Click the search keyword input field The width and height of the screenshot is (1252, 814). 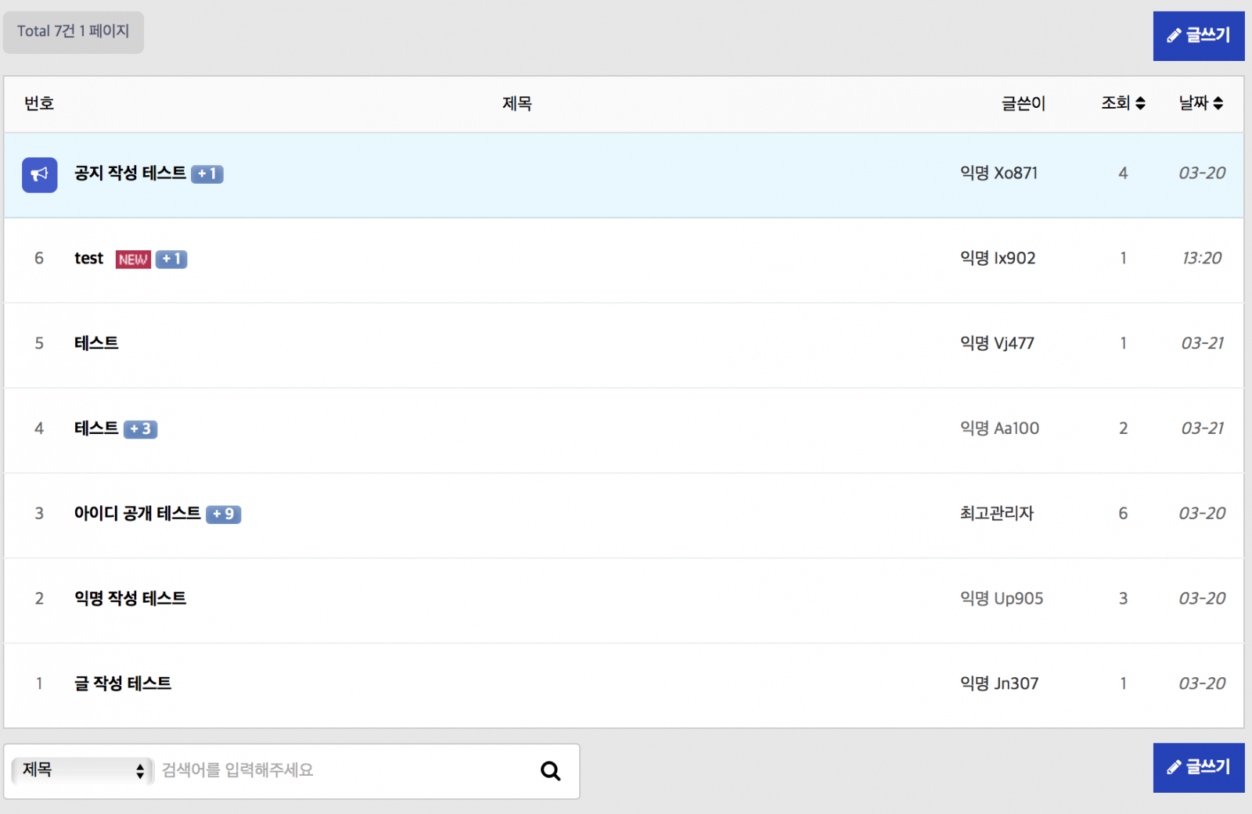[x=344, y=771]
